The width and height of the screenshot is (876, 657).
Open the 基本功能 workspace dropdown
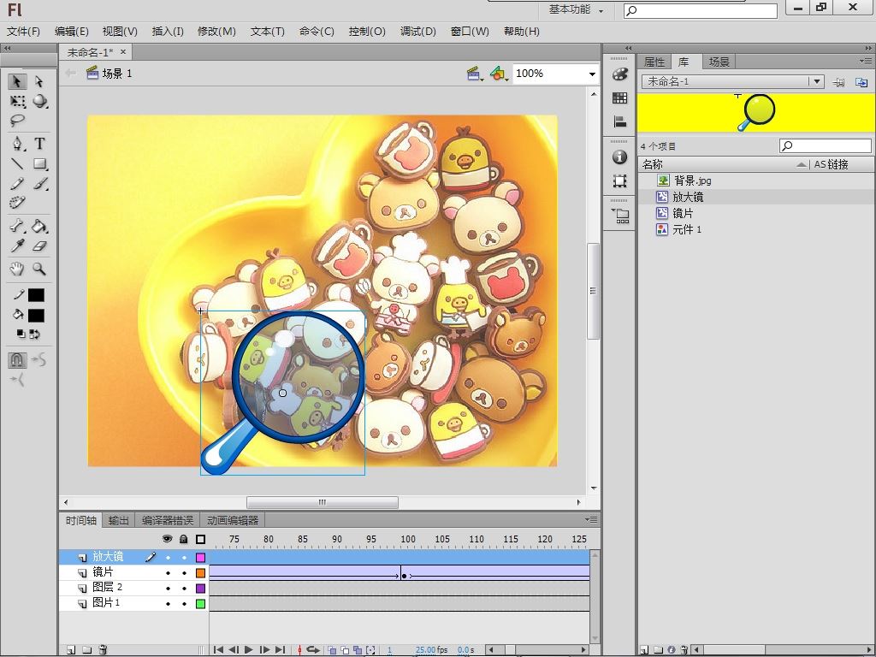coord(577,9)
